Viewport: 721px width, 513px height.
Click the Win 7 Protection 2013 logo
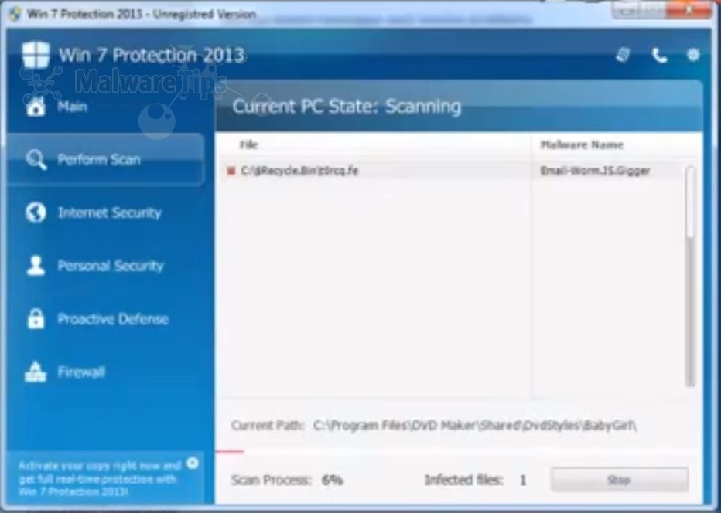pos(36,55)
